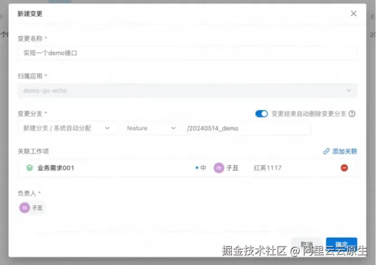Remove the linked work item via red minus icon

[344, 168]
